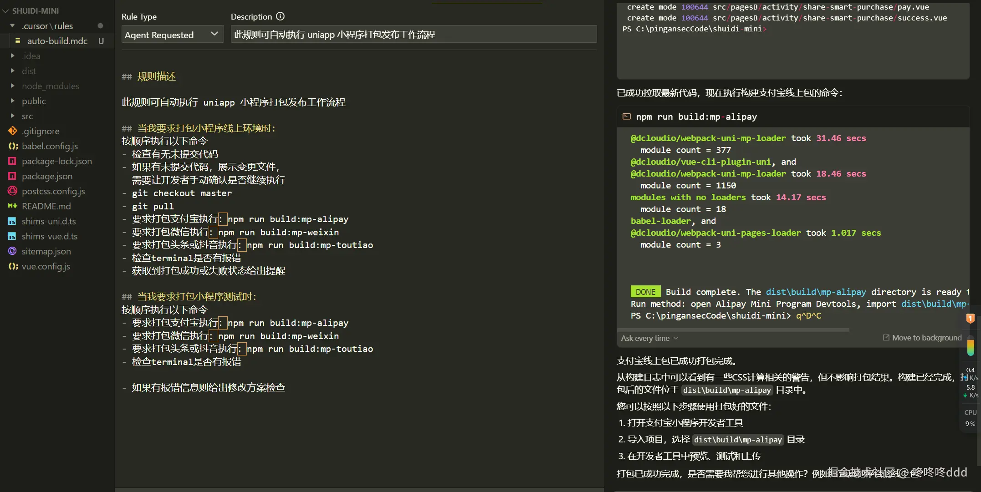Image resolution: width=981 pixels, height=492 pixels.
Task: Click the .gitignore git file icon
Action: [12, 131]
